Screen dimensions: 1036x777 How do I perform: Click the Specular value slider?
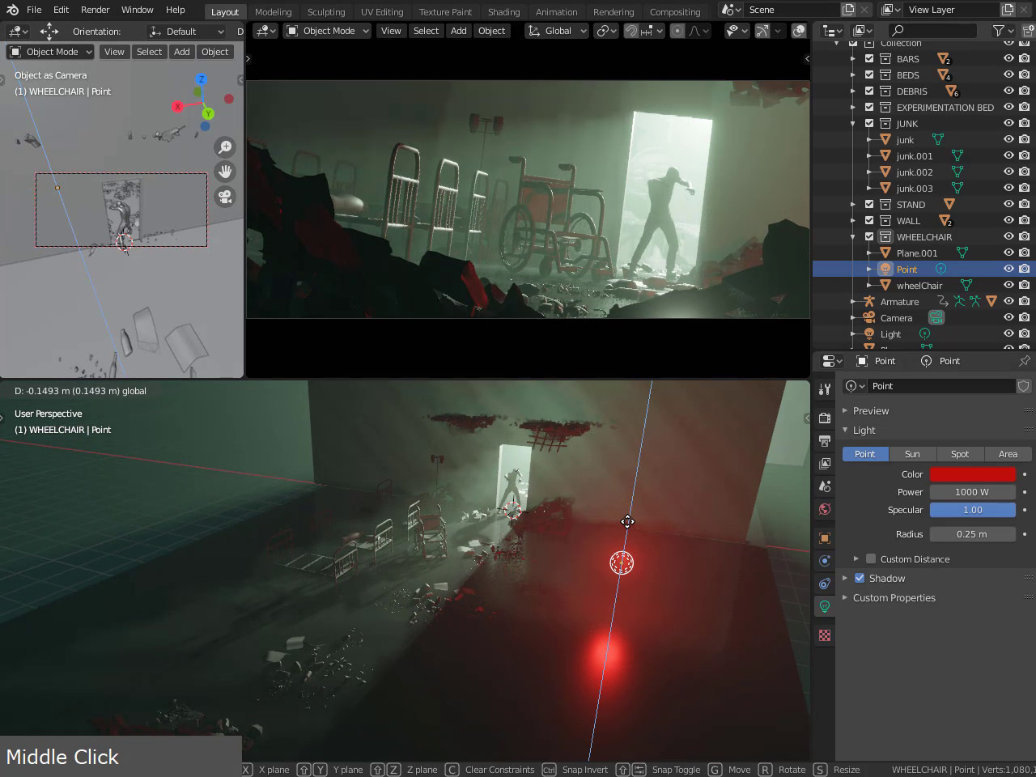click(x=972, y=510)
